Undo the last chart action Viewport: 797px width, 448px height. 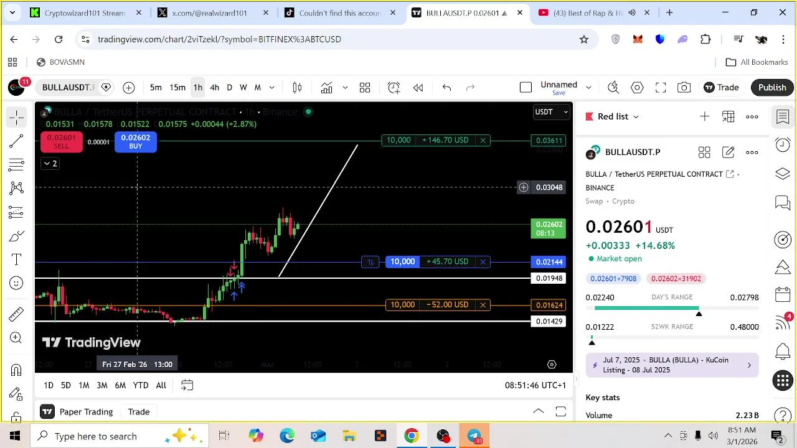tap(446, 88)
